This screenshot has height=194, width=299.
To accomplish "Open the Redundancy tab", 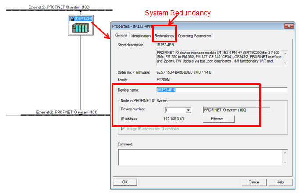I will click(164, 36).
